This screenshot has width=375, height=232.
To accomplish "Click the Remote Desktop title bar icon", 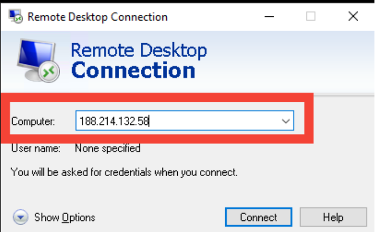I will 15,16.
